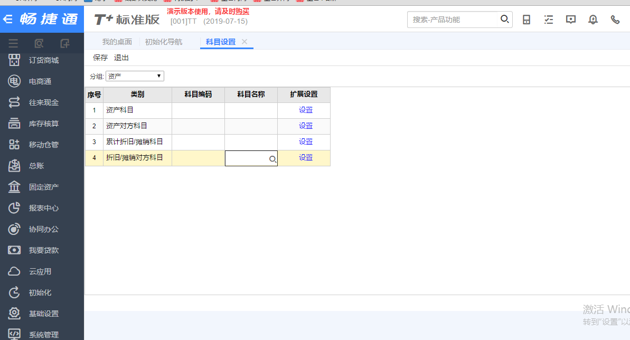The height and width of the screenshot is (340, 630).
Task: Click 退出 to exit page
Action: click(x=121, y=58)
